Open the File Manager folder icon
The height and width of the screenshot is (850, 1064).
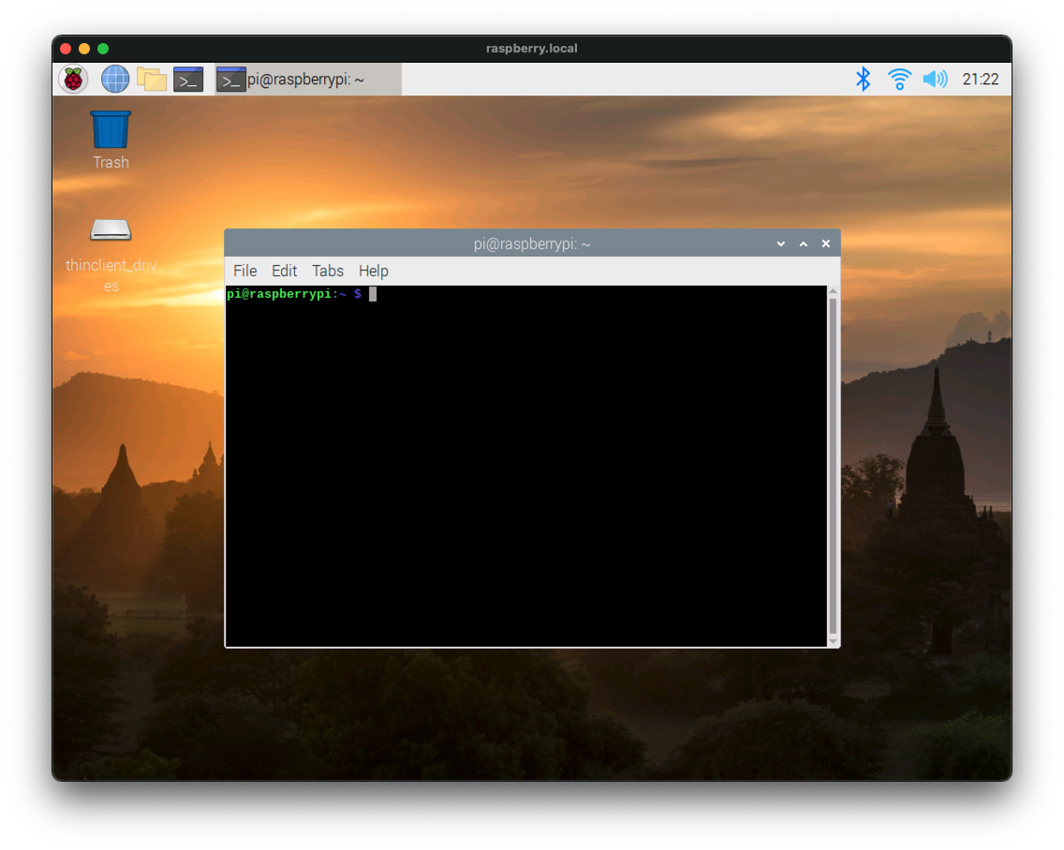pos(152,80)
